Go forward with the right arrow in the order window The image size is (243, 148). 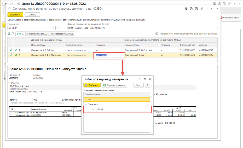click(11, 4)
